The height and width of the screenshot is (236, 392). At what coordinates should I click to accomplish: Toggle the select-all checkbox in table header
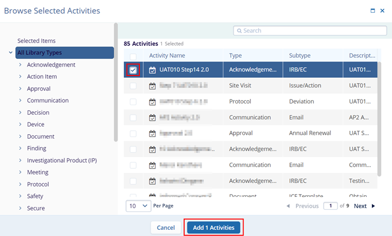[133, 56]
